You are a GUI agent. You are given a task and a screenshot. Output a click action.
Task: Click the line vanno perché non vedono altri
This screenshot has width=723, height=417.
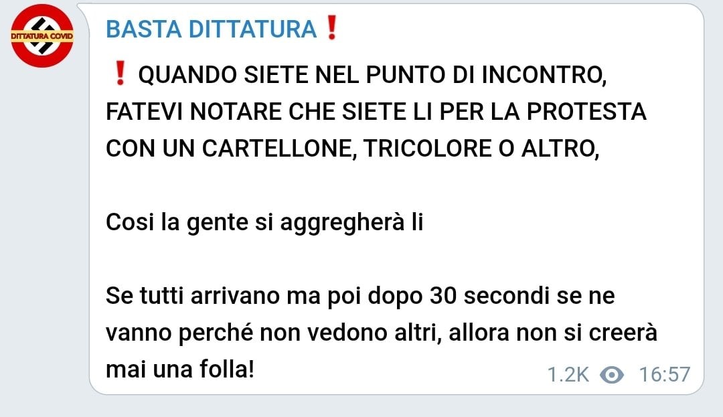coord(382,333)
